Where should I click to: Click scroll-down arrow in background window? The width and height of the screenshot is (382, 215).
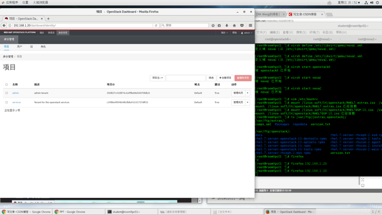[x=199, y=201]
